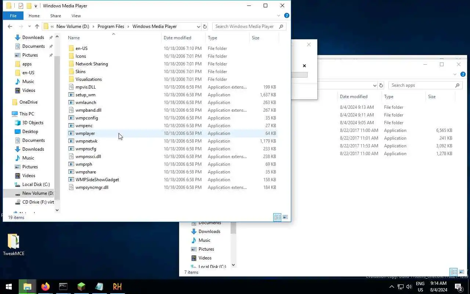Open the Share ribbon tab
Screen dimensions: 470x294
55,16
